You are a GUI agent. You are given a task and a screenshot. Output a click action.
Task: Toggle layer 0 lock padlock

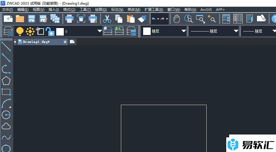pos(50,32)
